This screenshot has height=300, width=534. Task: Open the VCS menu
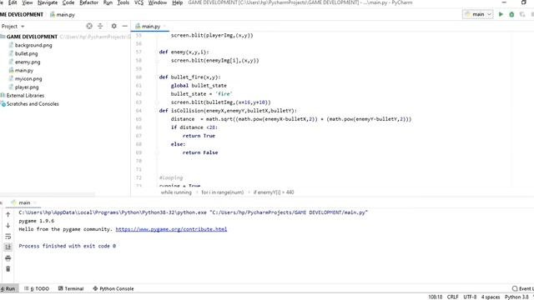(x=139, y=2)
